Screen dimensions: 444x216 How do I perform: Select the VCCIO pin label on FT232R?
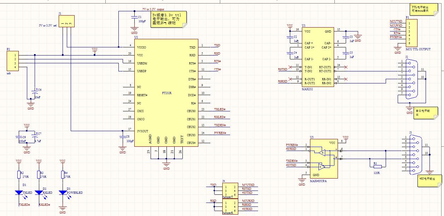click(x=142, y=47)
